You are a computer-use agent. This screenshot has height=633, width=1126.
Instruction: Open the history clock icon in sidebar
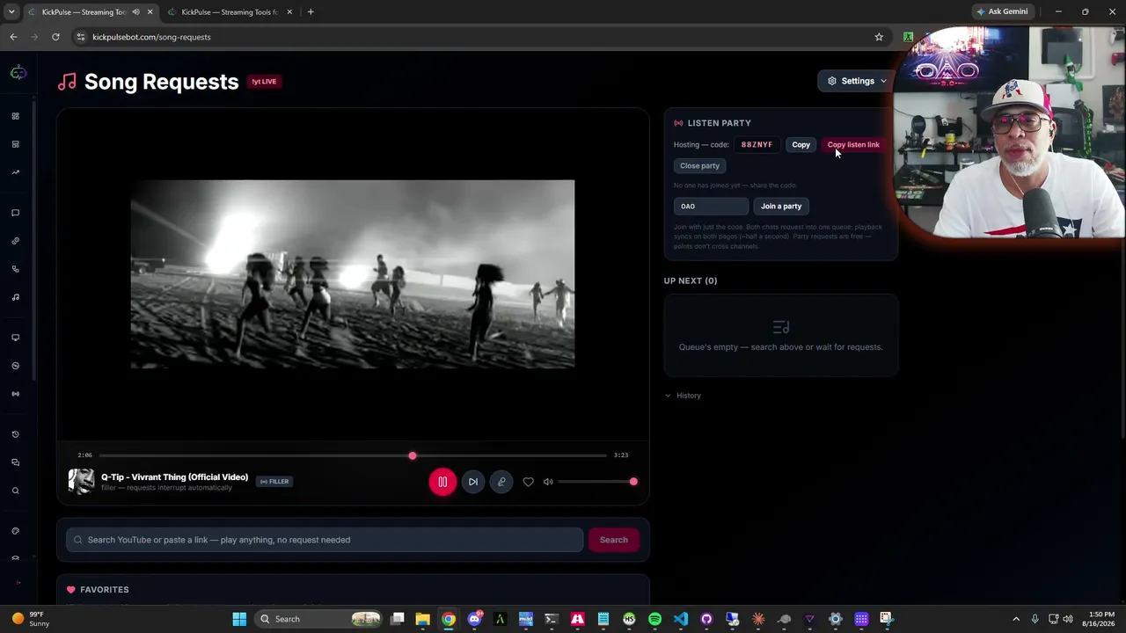click(15, 434)
